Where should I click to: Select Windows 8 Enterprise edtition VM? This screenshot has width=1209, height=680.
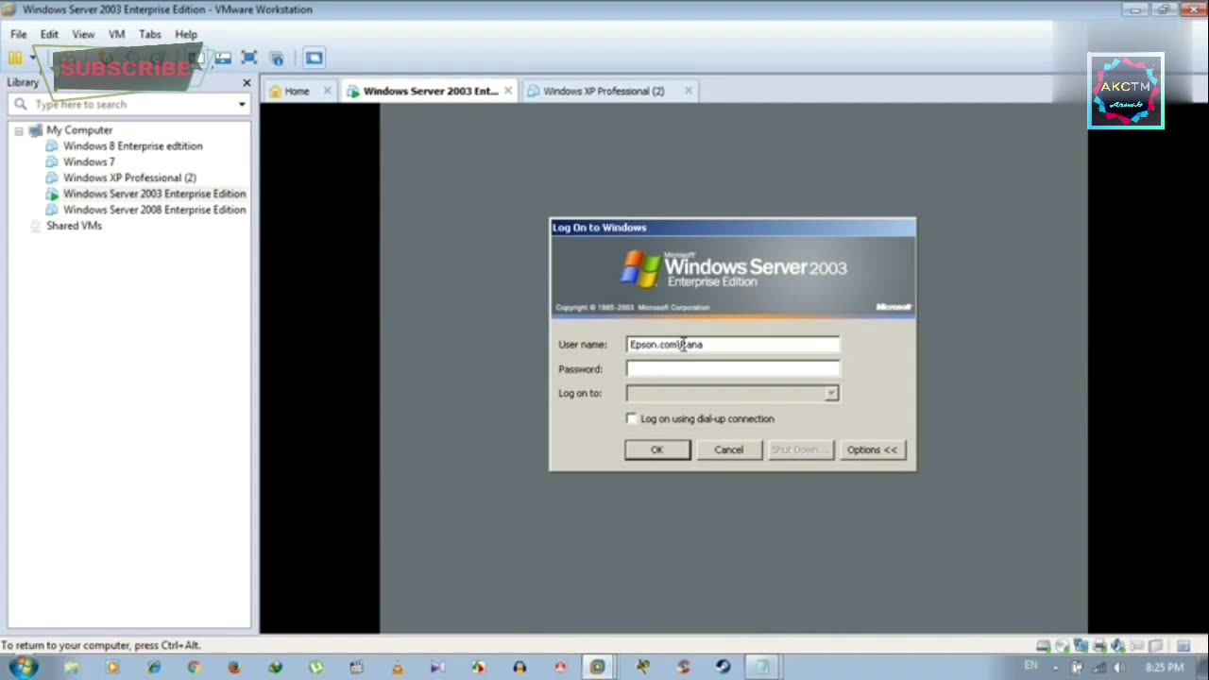tap(132, 146)
